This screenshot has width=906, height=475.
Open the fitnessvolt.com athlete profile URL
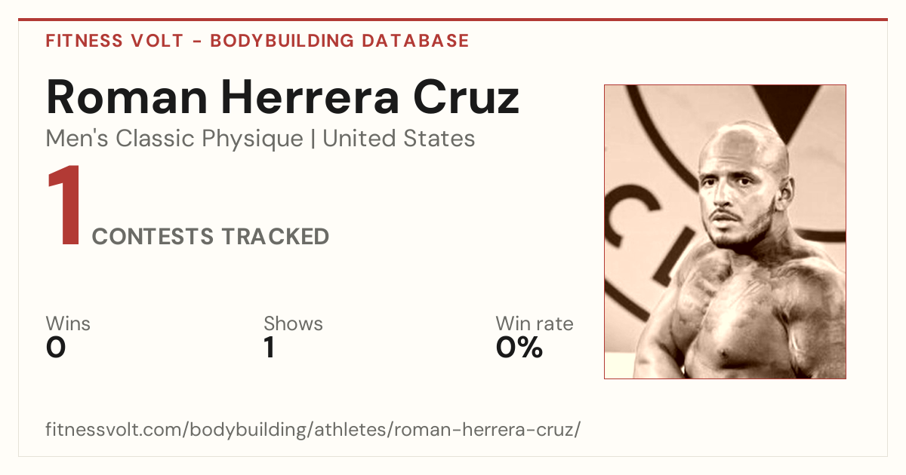click(313, 431)
